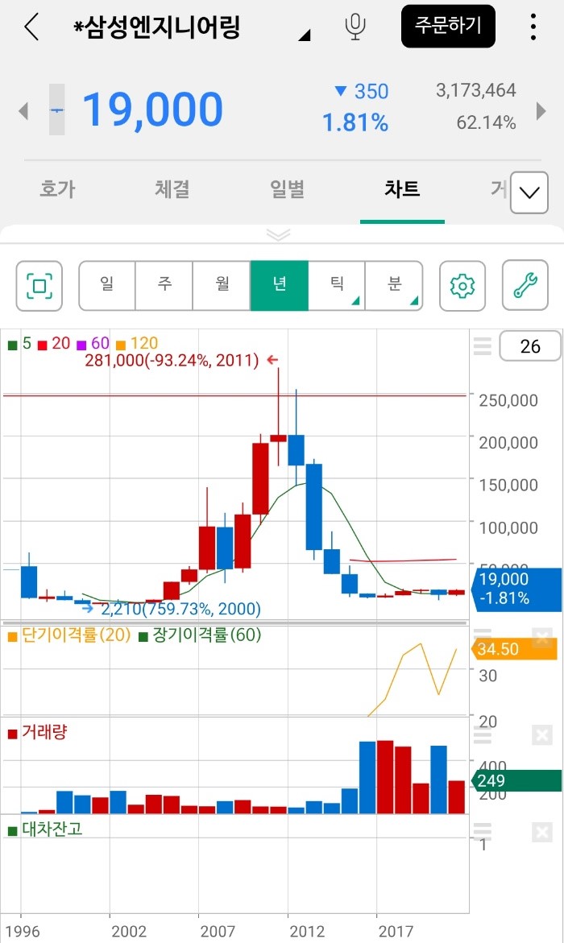Select the 차트 tab

point(402,188)
